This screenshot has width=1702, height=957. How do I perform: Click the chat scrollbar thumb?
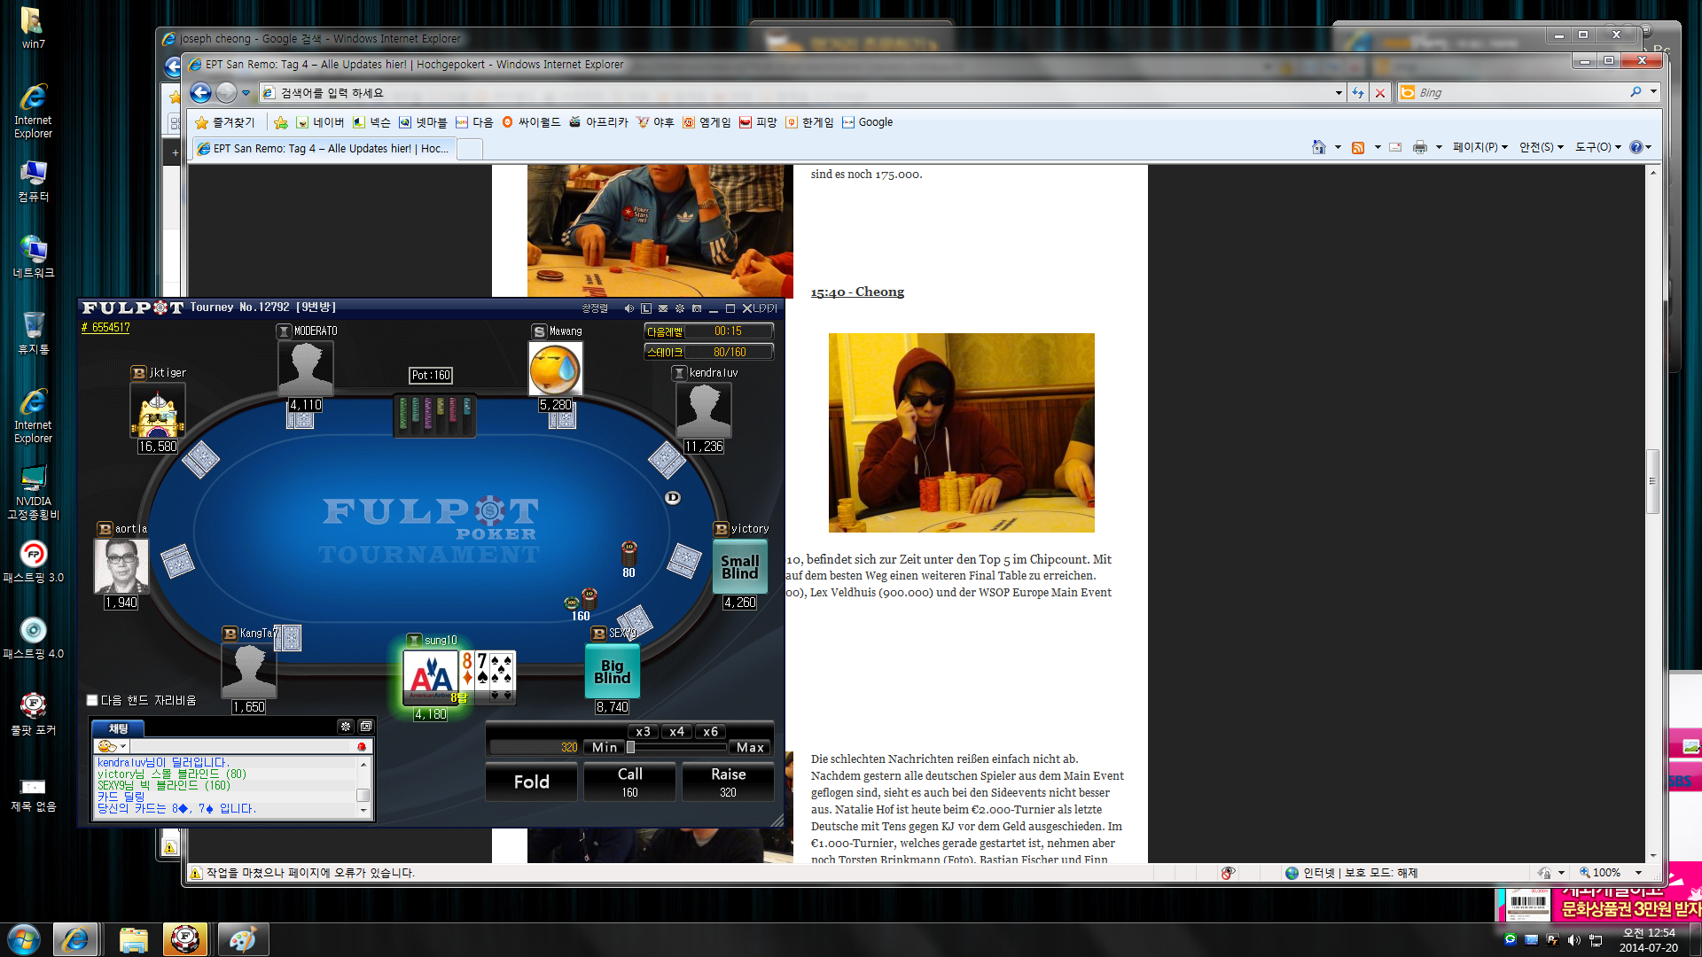pyautogui.click(x=363, y=795)
